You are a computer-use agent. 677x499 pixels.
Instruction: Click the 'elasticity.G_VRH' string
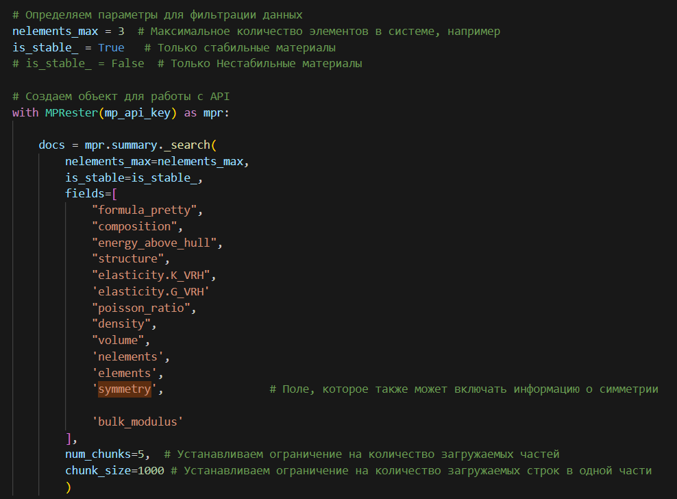[x=151, y=291]
